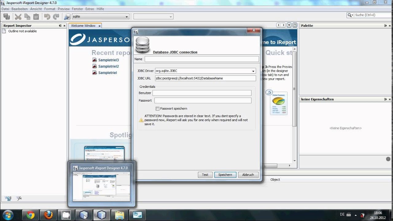Click the DE language indicator
The image size is (393, 221).
point(342,215)
